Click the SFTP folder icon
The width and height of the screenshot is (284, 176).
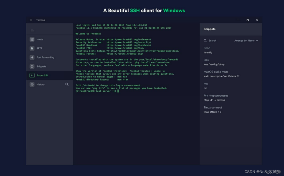pyautogui.click(x=32, y=48)
